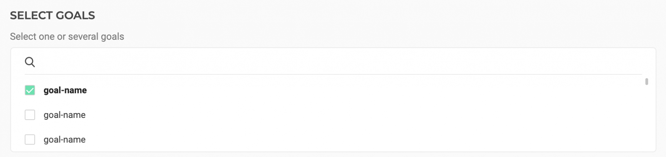Click the goals list scrollbar thumb
Screen dimensions: 666x157
[647, 82]
